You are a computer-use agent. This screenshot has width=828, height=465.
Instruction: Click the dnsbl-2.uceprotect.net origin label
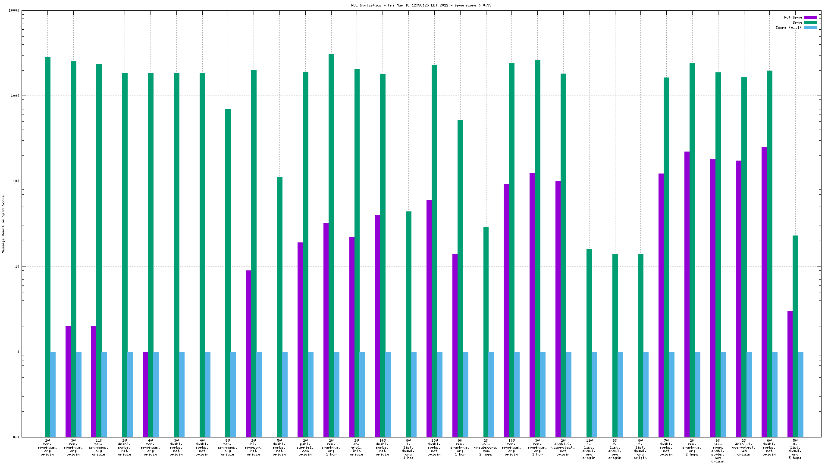(x=563, y=447)
